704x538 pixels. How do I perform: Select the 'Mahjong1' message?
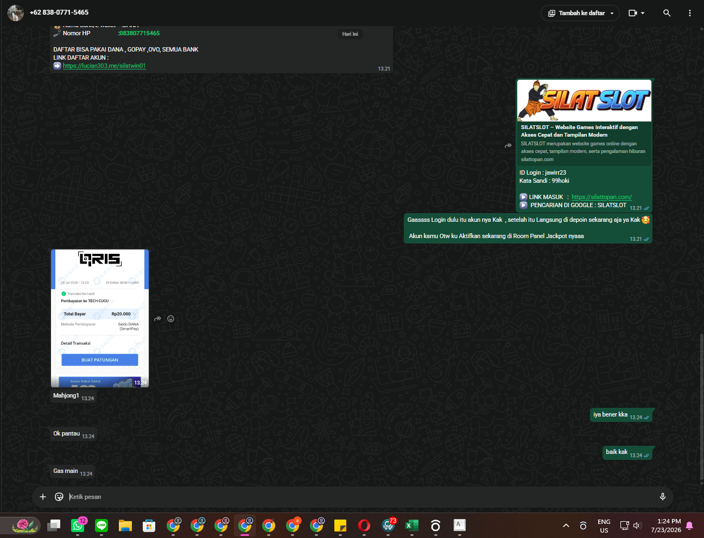point(73,396)
